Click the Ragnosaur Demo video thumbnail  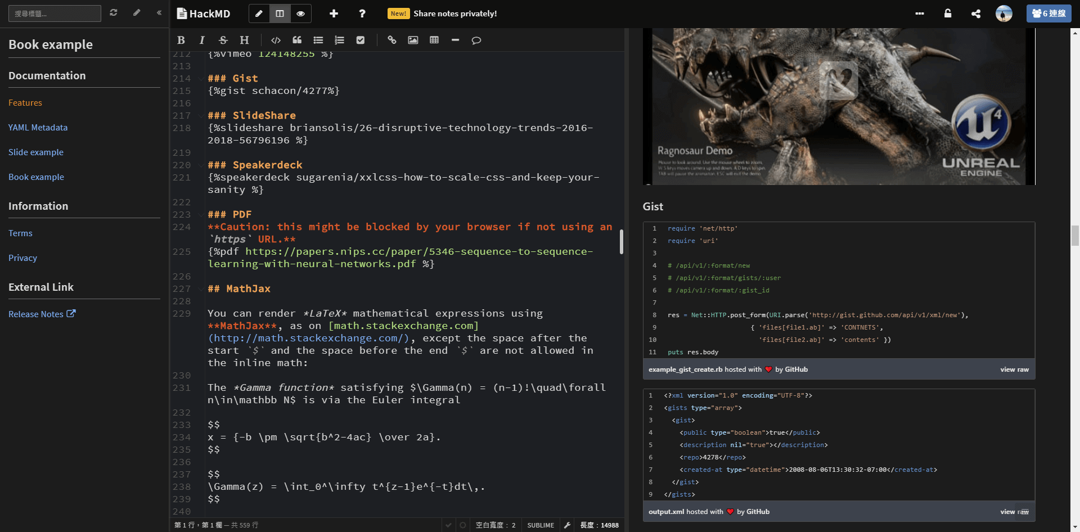point(839,107)
